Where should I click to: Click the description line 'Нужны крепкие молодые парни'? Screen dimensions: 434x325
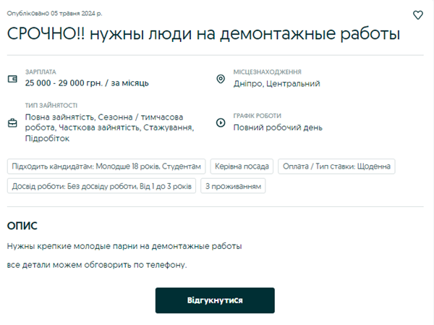[124, 246]
